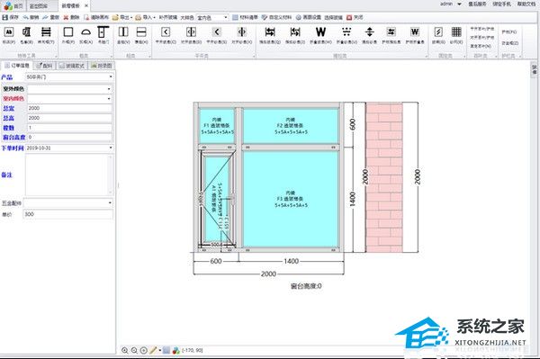Expand the 产品 product dropdown
Viewport: 540px width, 359px height.
(111, 76)
